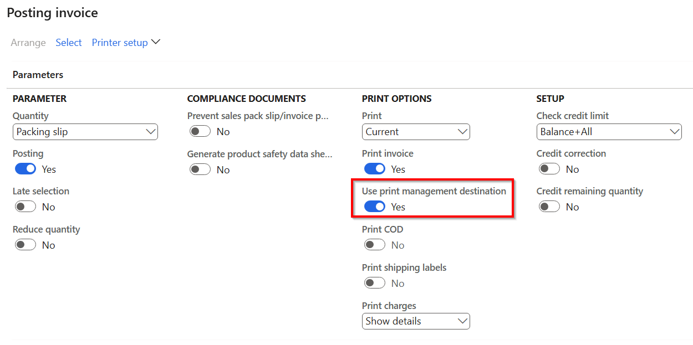Viewport: 693px width, 345px height.
Task: Open the Quantity dropdown showing Packing slip
Action: [x=85, y=132]
